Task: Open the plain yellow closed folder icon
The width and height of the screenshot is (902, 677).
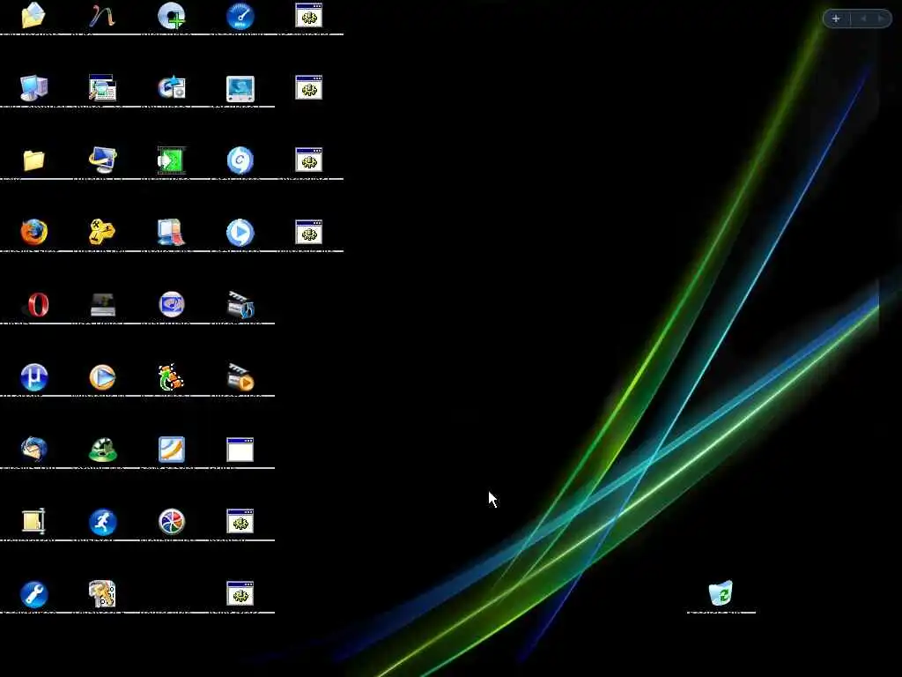Action: coord(34,160)
